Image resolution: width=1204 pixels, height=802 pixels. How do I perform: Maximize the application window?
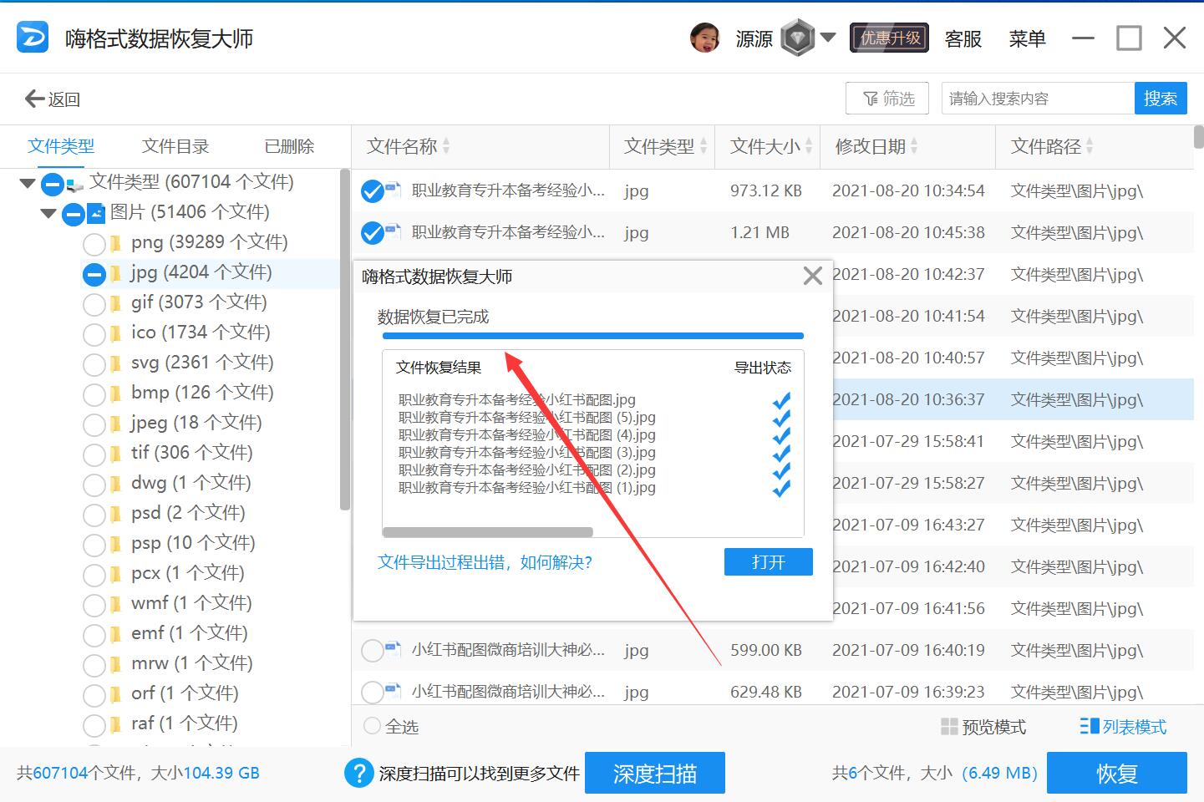[x=1129, y=38]
